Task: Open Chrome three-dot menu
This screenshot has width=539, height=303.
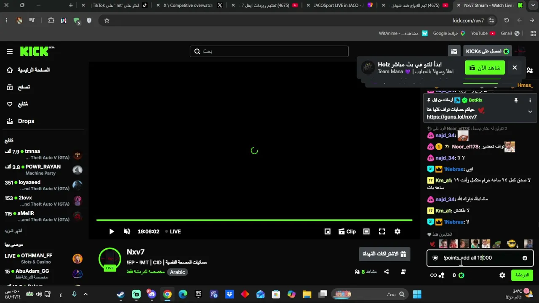Action: 6,20
